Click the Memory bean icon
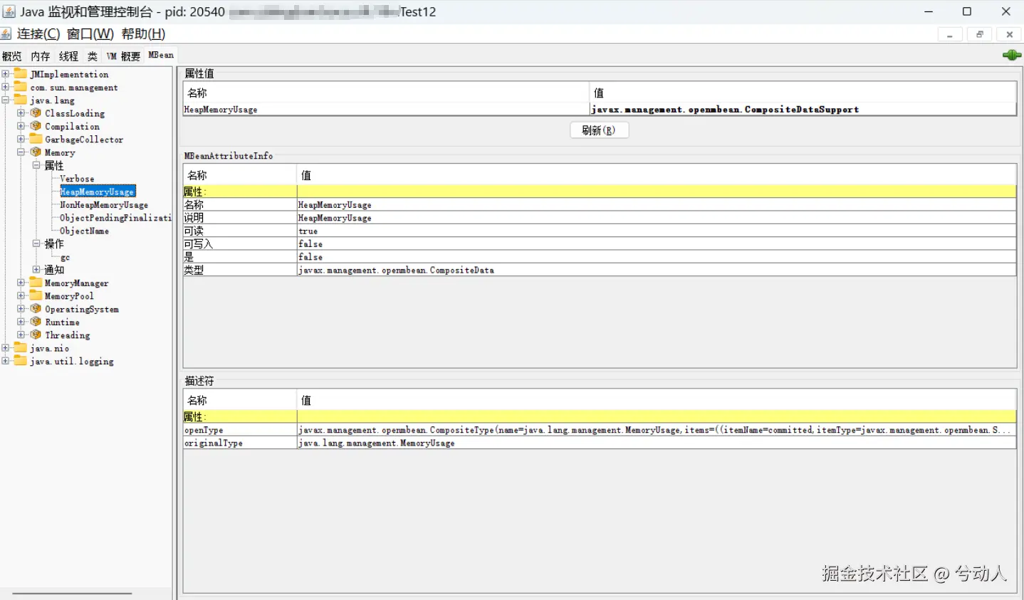The height and width of the screenshot is (600, 1024). (36, 152)
